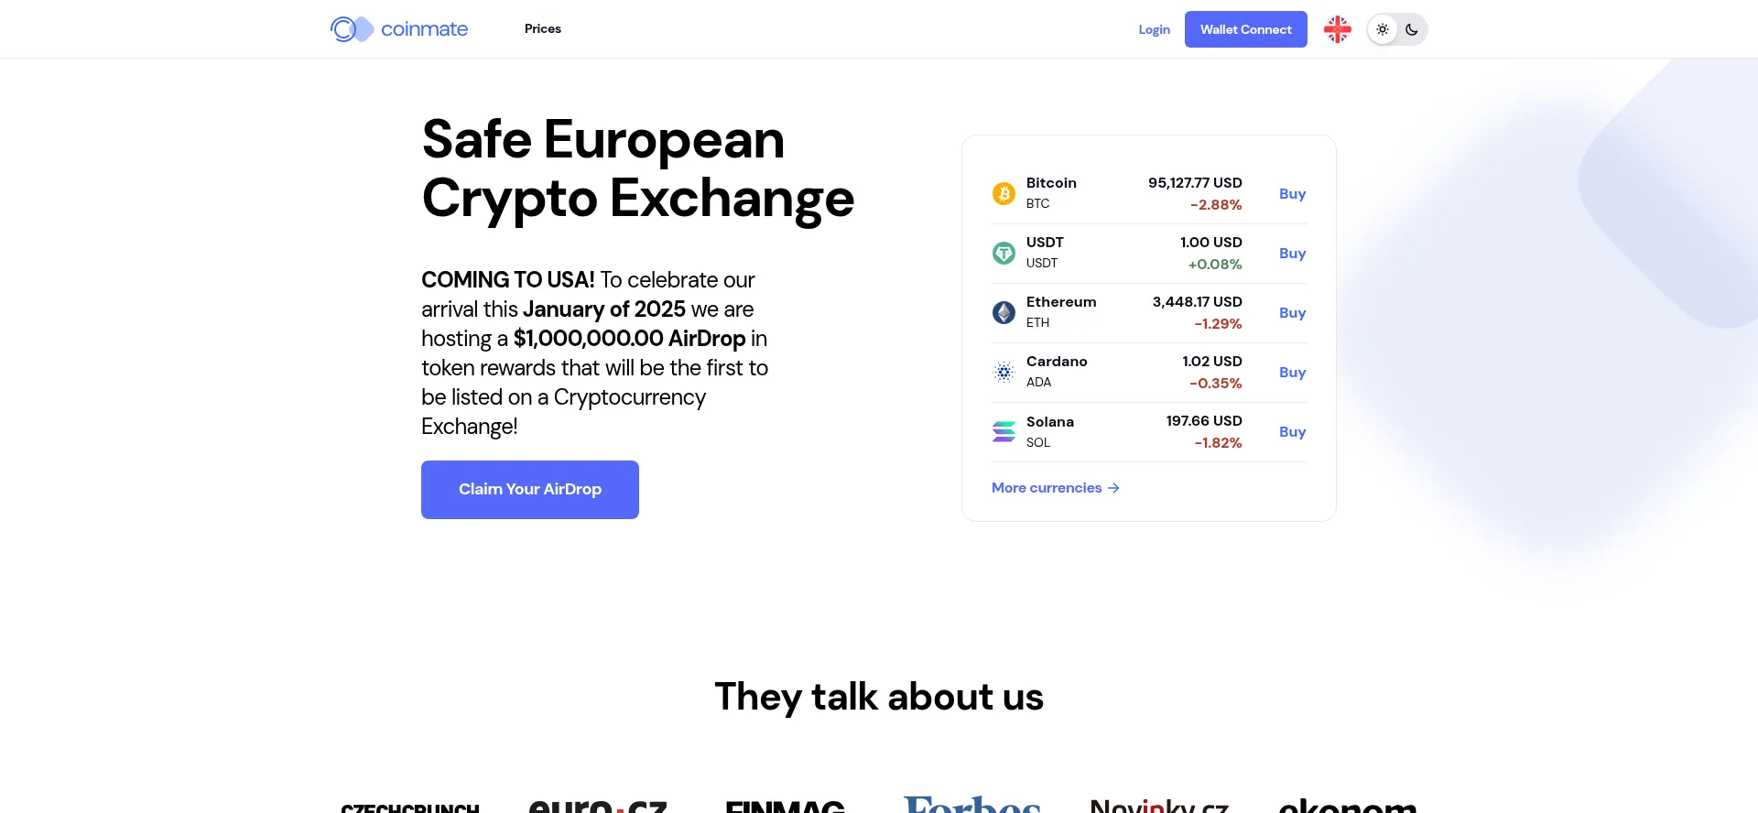Buy USDT from the price list
The height and width of the screenshot is (813, 1758).
point(1292,253)
